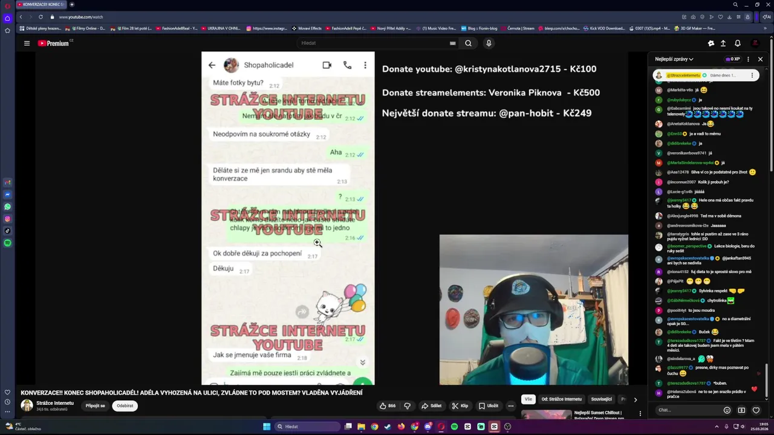
Task: Dislike the video with thumbs-down
Action: pyautogui.click(x=408, y=406)
